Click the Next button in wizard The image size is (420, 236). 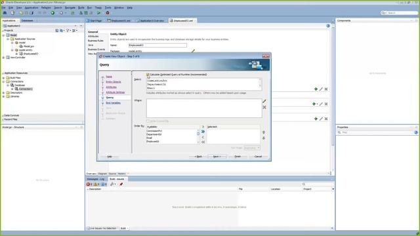217,157
